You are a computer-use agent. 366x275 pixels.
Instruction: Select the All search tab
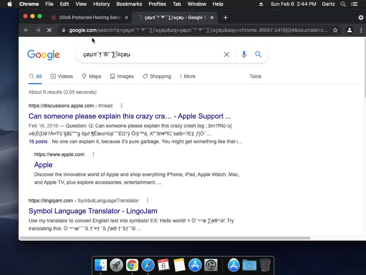[x=35, y=77]
